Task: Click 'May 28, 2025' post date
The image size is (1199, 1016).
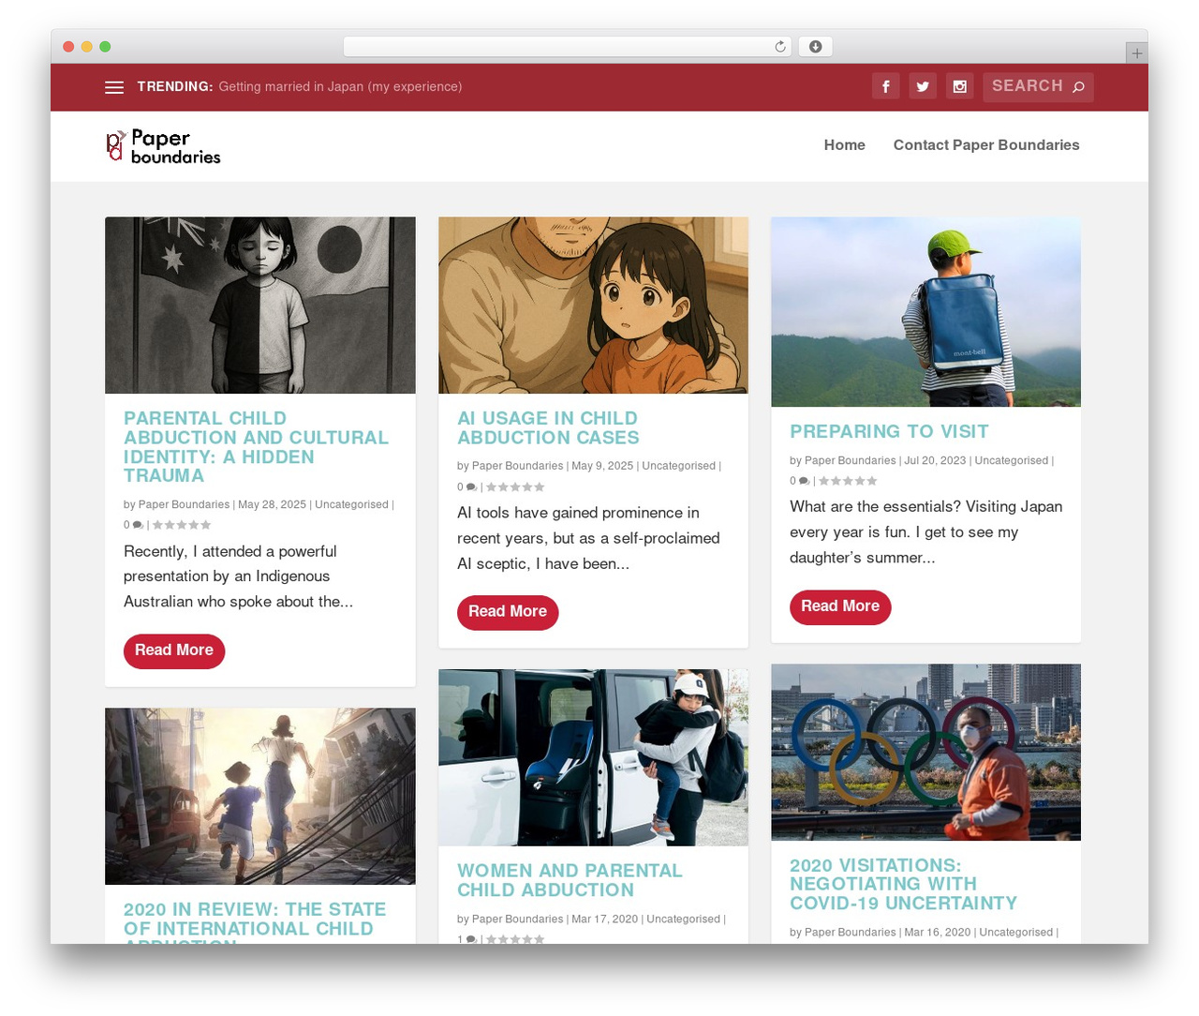Action: (272, 505)
